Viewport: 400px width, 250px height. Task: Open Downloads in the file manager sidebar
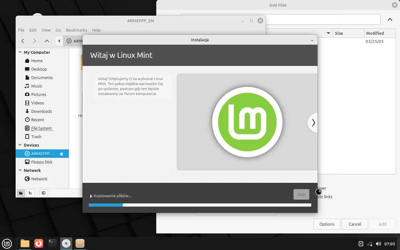click(42, 111)
